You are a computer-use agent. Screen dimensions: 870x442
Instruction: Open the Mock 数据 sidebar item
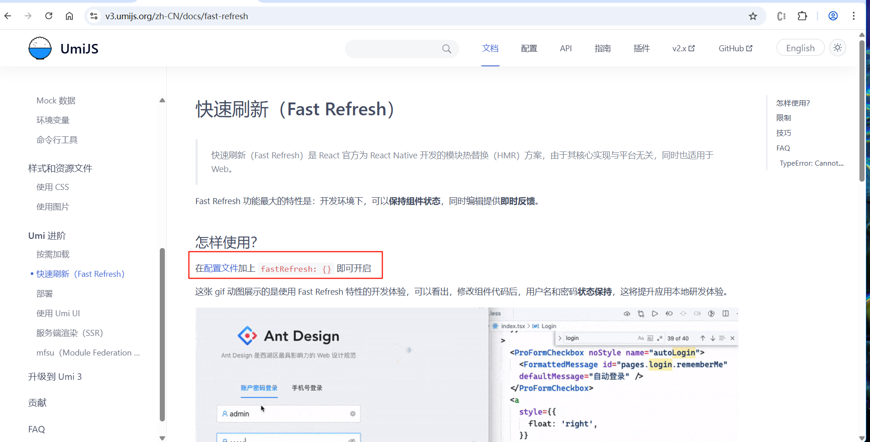(x=56, y=101)
